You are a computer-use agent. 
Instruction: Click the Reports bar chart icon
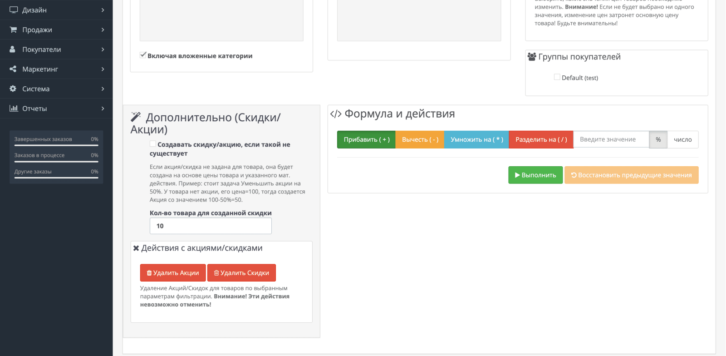tap(14, 108)
